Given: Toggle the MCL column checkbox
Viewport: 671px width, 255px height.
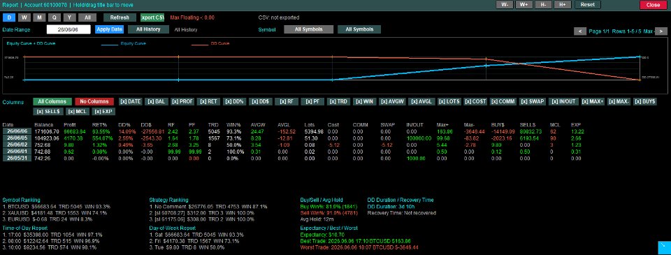Looking at the screenshot, I should click(x=78, y=111).
